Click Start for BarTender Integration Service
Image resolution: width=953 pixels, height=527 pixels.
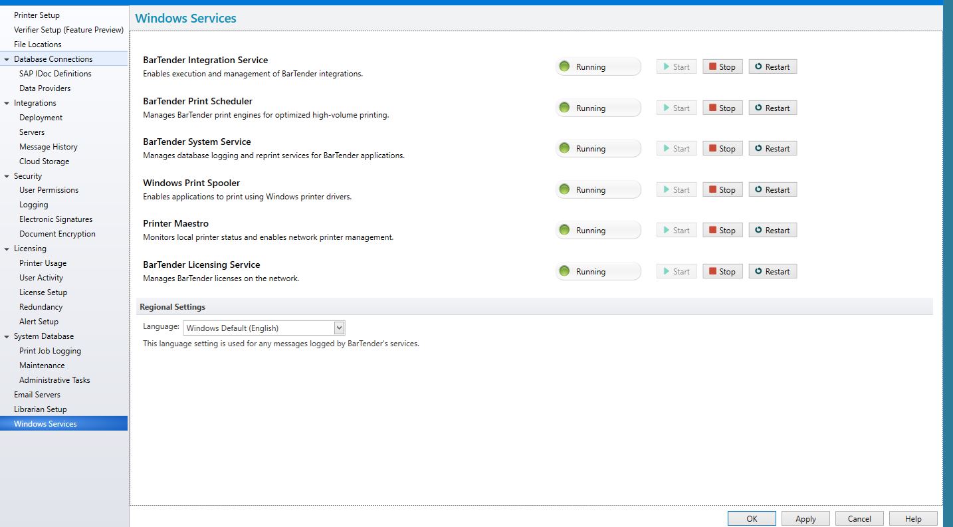tap(677, 66)
